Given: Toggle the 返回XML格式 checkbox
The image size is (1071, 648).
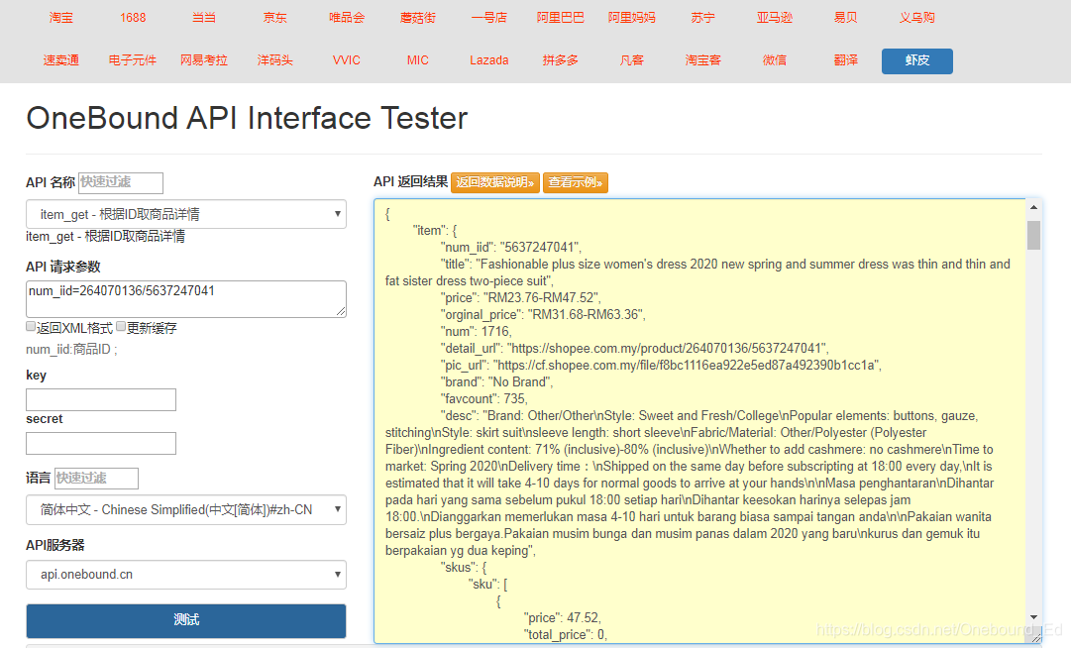Looking at the screenshot, I should coord(31,326).
